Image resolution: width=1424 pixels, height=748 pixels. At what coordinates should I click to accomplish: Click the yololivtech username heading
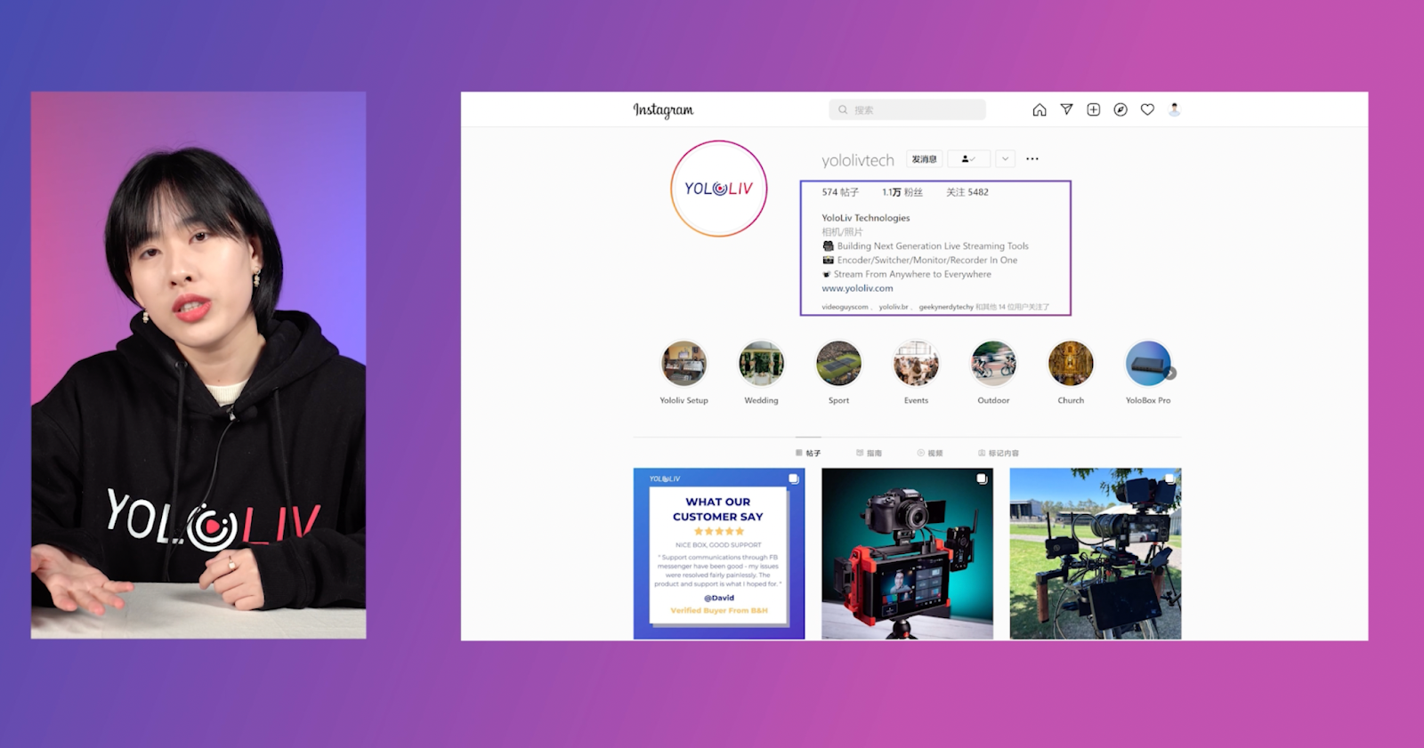coord(858,160)
